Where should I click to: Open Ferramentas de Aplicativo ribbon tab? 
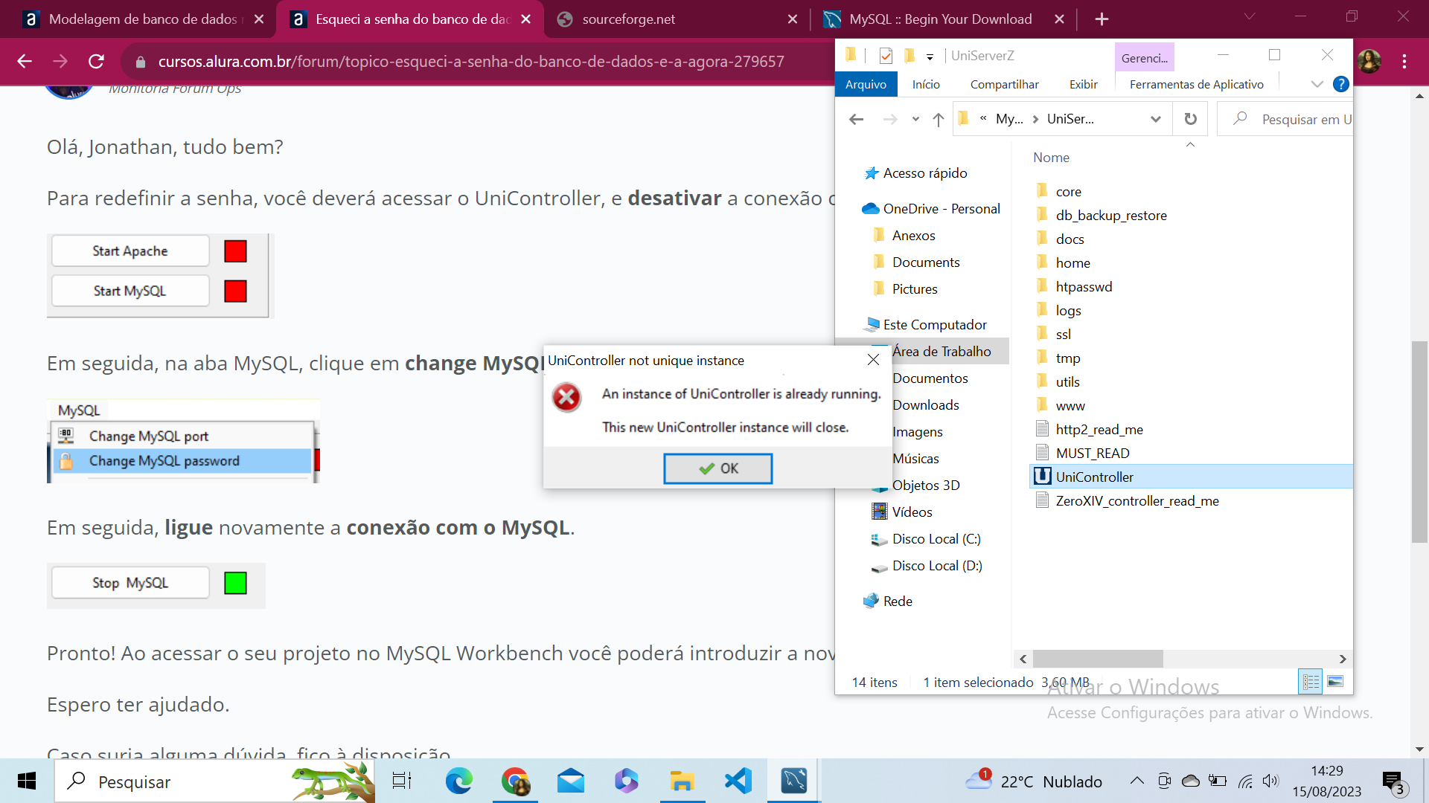(x=1196, y=84)
